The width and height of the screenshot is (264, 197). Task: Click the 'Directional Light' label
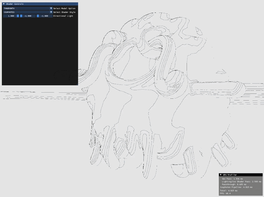tap(63, 16)
